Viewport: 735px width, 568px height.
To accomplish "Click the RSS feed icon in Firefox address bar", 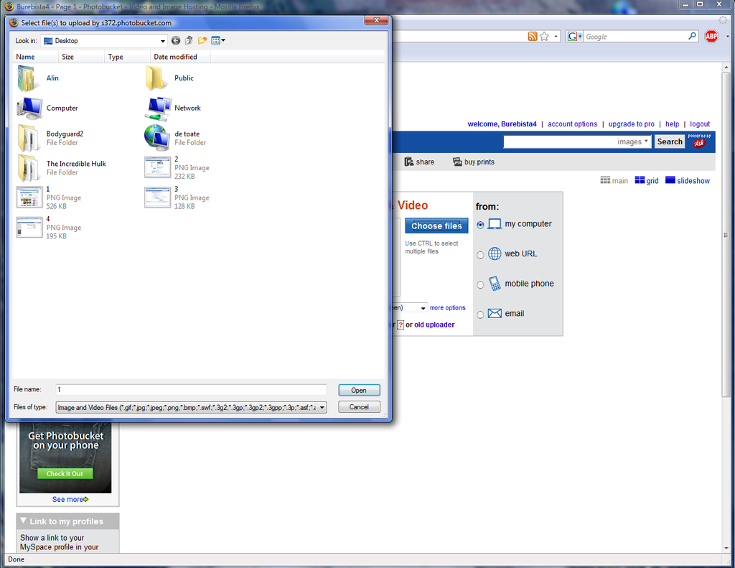I will point(533,37).
